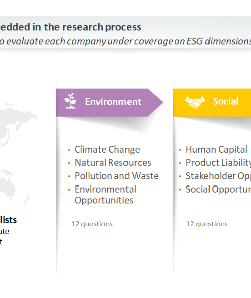Select the Social Opportunities bullet
The height and width of the screenshot is (298, 251).
(218, 189)
